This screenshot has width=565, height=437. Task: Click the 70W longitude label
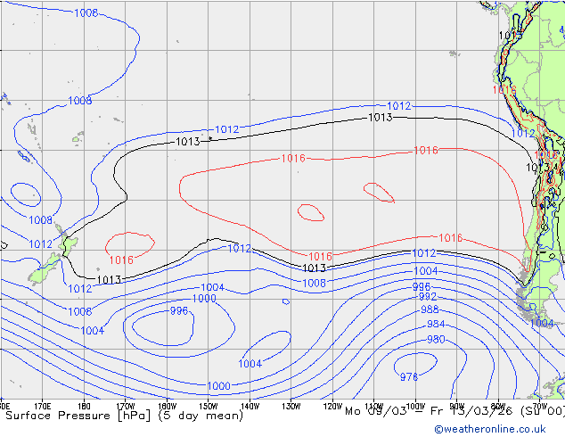click(540, 407)
